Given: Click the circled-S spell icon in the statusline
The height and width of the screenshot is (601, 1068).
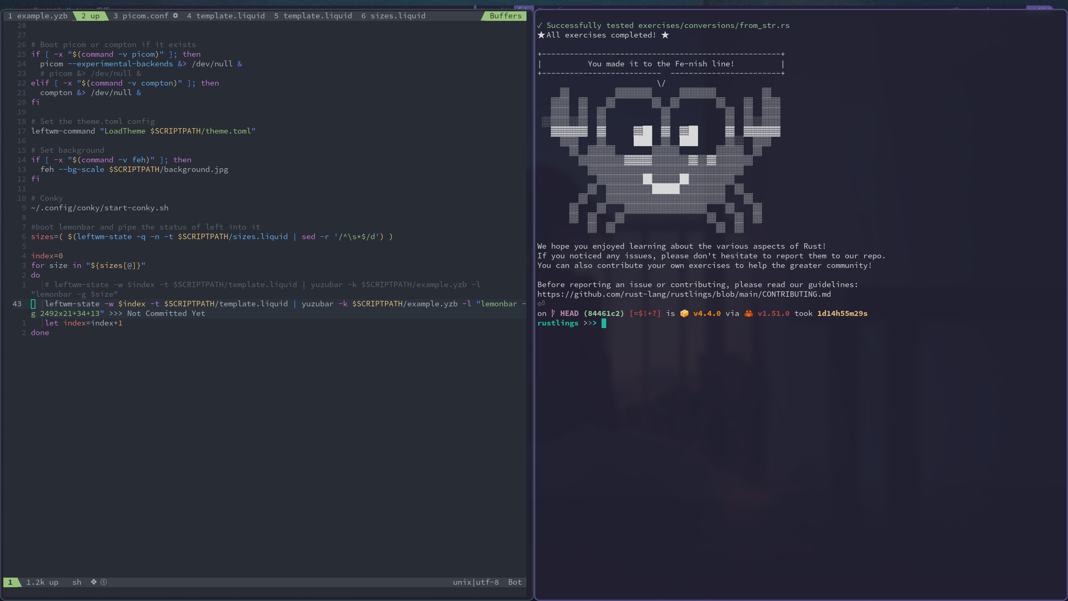Looking at the screenshot, I should click(103, 582).
